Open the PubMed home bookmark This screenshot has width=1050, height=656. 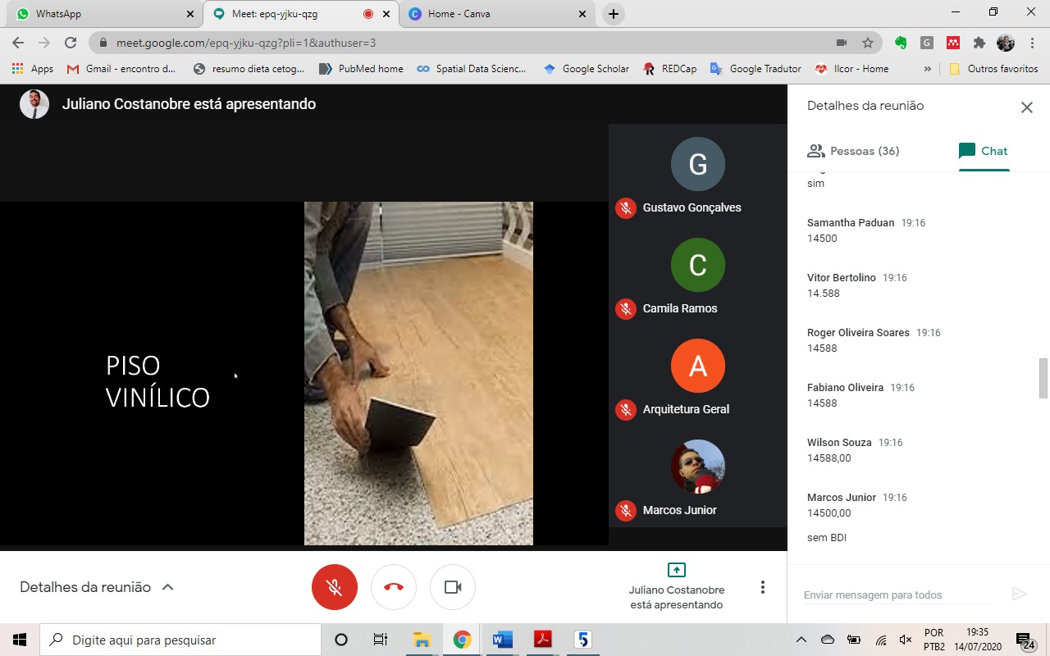point(361,69)
